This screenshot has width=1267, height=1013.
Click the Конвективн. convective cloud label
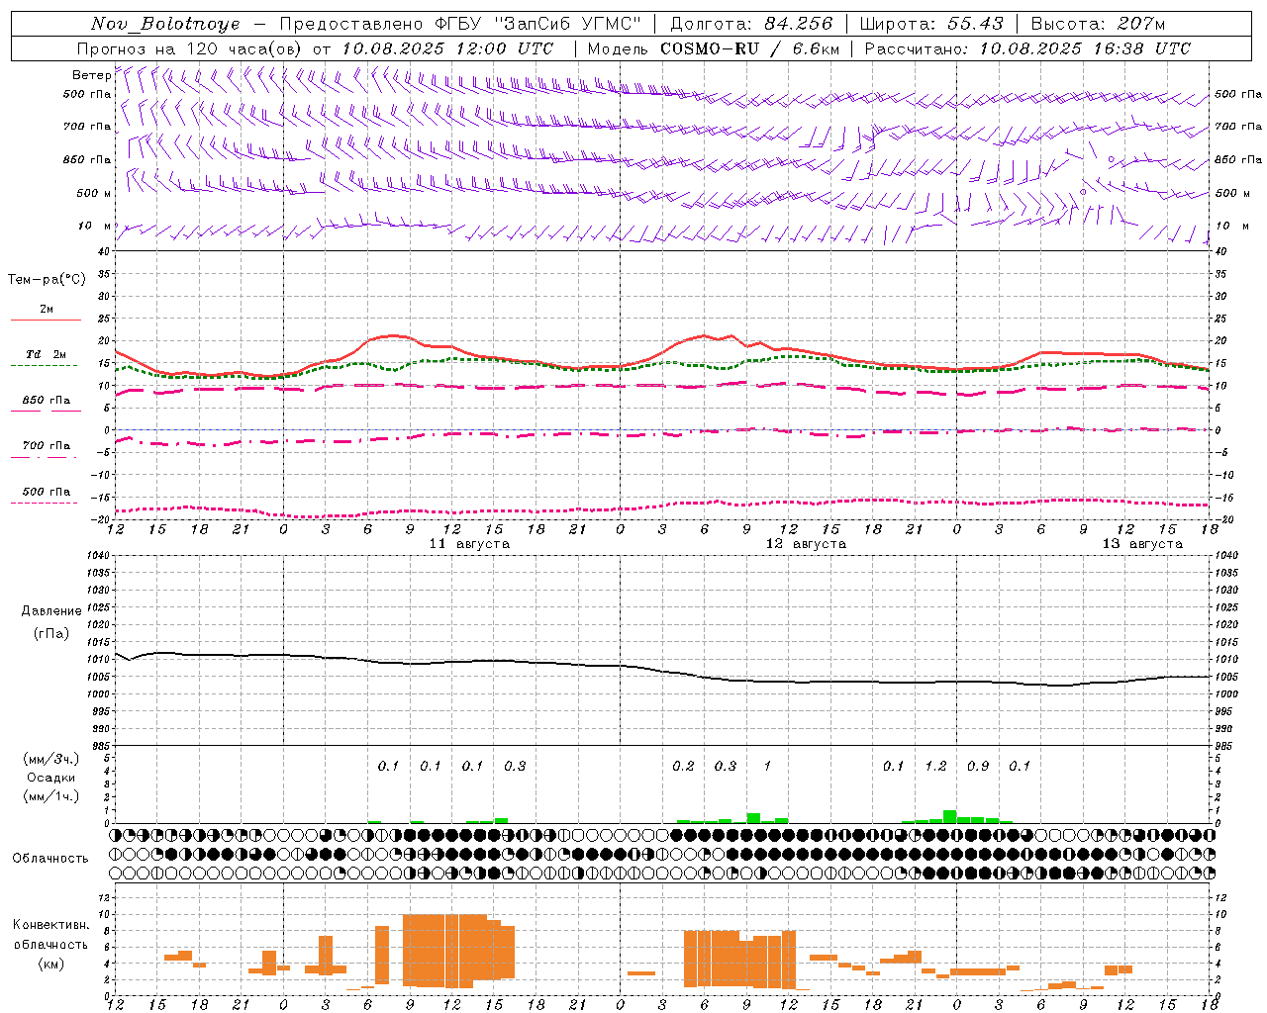click(x=50, y=925)
